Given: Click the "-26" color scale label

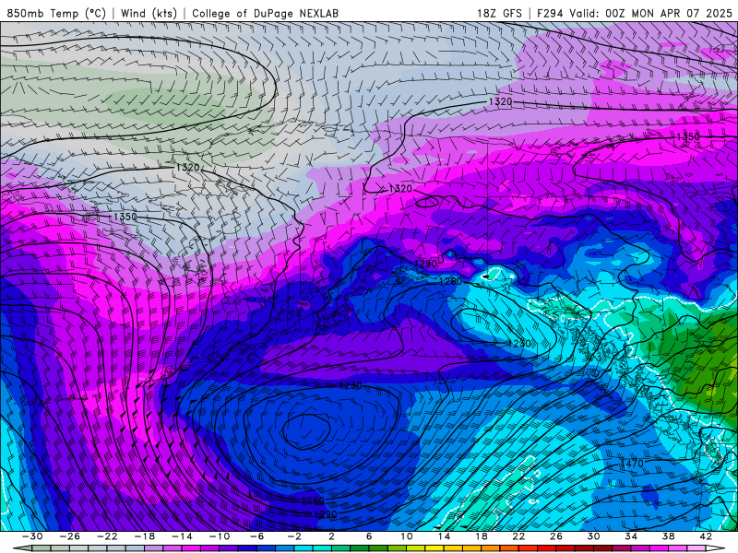Looking at the screenshot, I should (70, 536).
